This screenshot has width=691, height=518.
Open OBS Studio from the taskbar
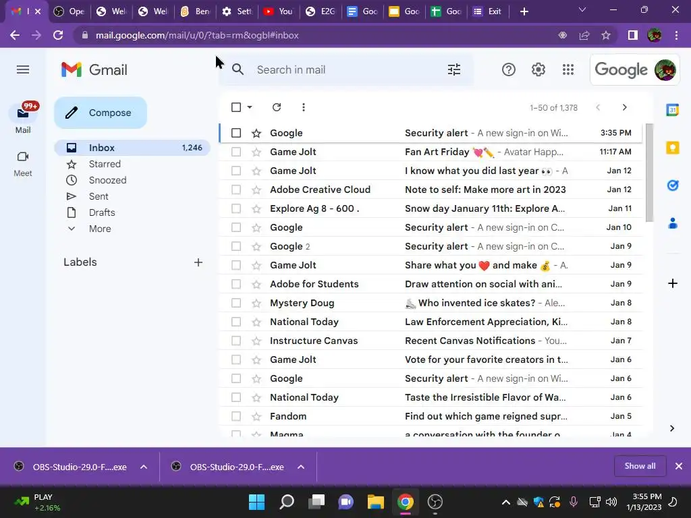tap(435, 502)
